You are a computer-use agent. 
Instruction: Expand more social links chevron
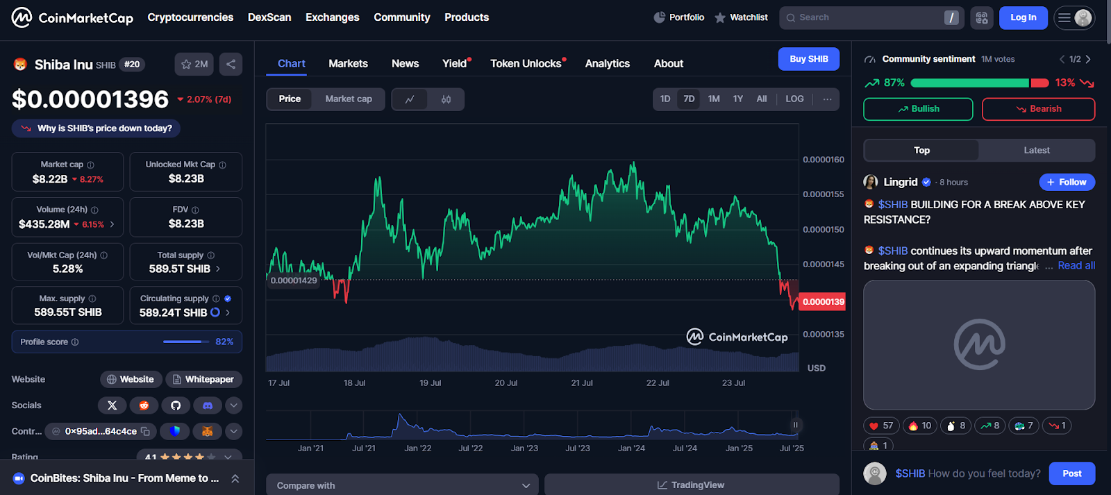234,405
